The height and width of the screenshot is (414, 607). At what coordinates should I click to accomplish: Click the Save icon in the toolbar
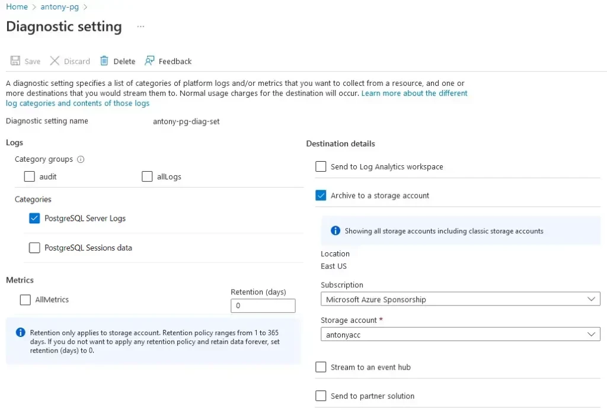click(15, 60)
